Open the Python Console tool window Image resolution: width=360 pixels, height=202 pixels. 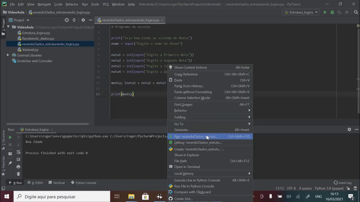(x=84, y=183)
